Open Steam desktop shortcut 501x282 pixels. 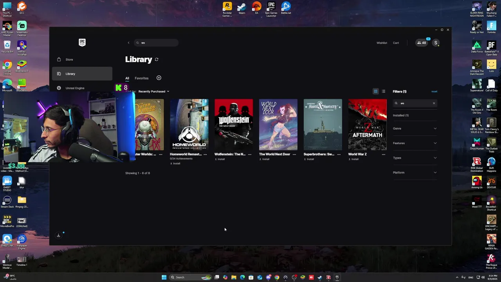(x=242, y=9)
